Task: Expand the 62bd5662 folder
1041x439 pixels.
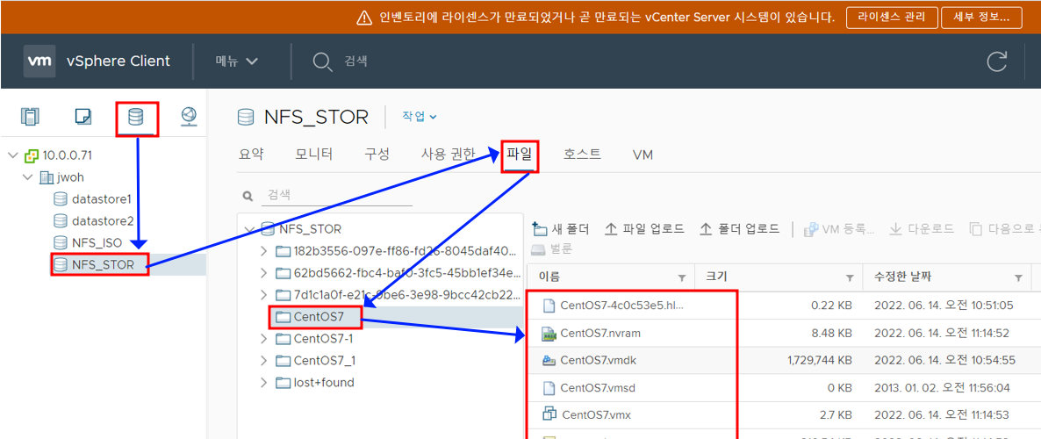Action: click(264, 273)
